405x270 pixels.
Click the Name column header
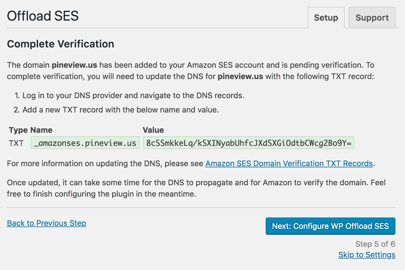(x=41, y=130)
